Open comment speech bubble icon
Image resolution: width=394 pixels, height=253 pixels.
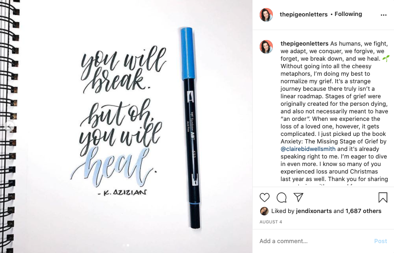click(281, 198)
